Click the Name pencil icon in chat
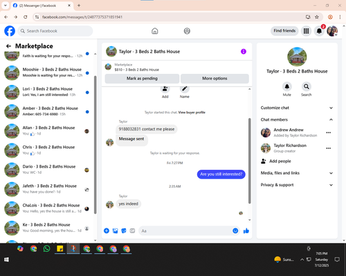Screen dimensions: 346x276 click(185, 89)
